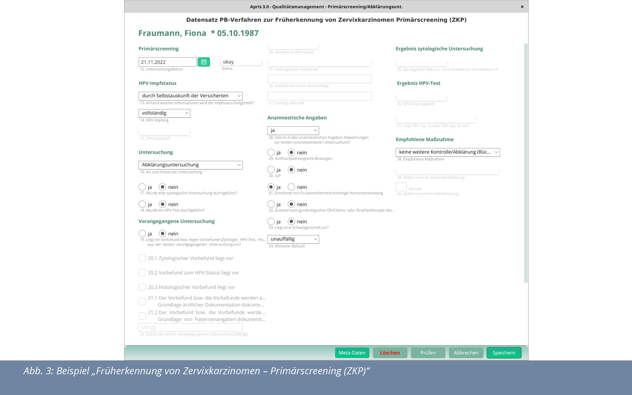The image size is (632, 395).
Task: Select 'ja' for gynäkologische OP/Chemo question
Action: click(271, 204)
